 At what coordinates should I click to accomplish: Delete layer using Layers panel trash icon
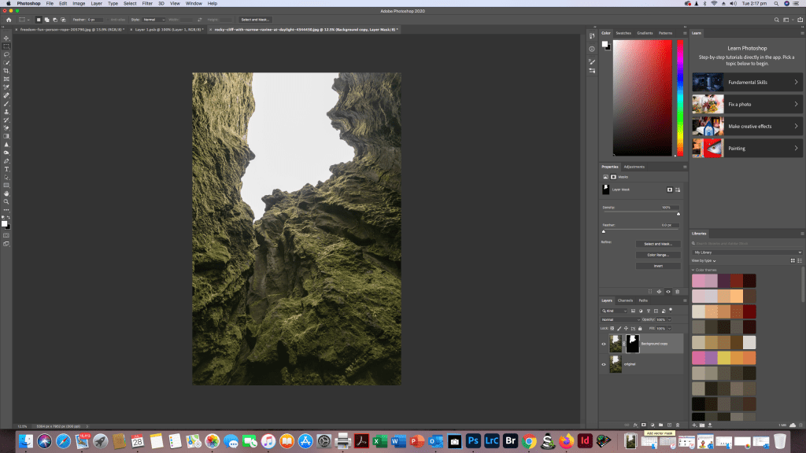pyautogui.click(x=678, y=424)
